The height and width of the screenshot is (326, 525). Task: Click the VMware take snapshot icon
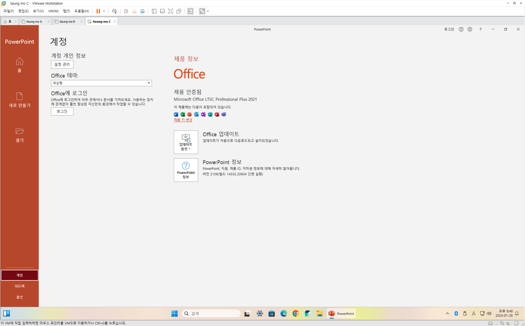126,11
